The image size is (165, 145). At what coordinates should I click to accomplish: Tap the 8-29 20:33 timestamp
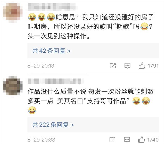41,140
